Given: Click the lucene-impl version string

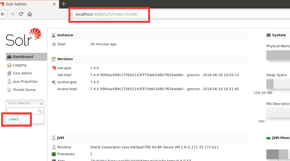Looking at the screenshot, I should point(165,89).
